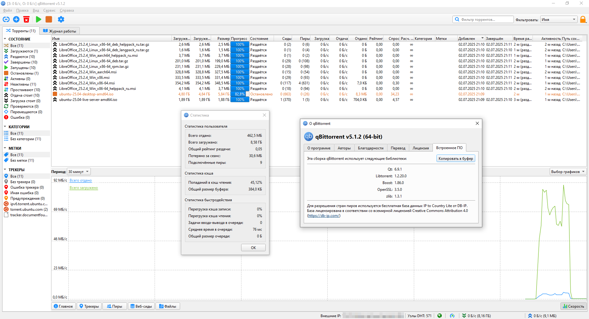This screenshot has width=589, height=319.
Task: Open the Файлы bottom panel tab
Action: pos(168,306)
